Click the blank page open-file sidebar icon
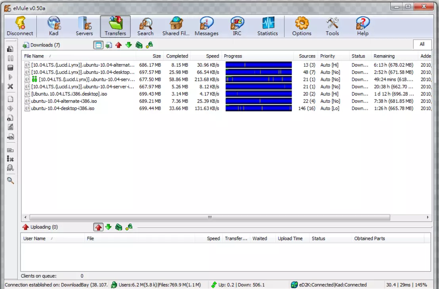Screen dimensions: 439x289 [x=10, y=99]
